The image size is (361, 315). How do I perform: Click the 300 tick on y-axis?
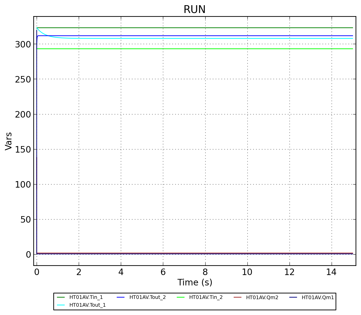(x=23, y=44)
